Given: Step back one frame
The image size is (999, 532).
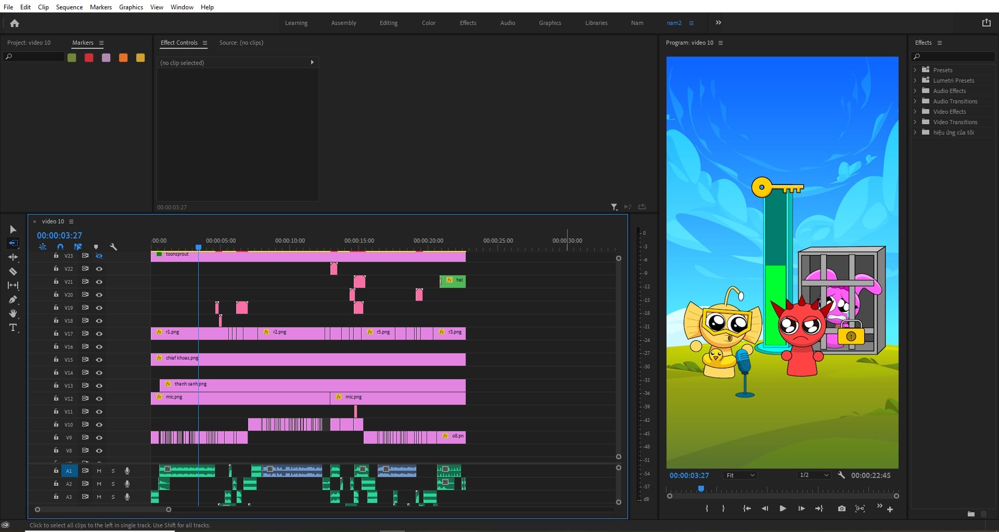Looking at the screenshot, I should pos(765,509).
